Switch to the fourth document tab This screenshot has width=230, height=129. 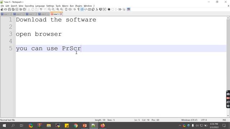click(x=44, y=14)
